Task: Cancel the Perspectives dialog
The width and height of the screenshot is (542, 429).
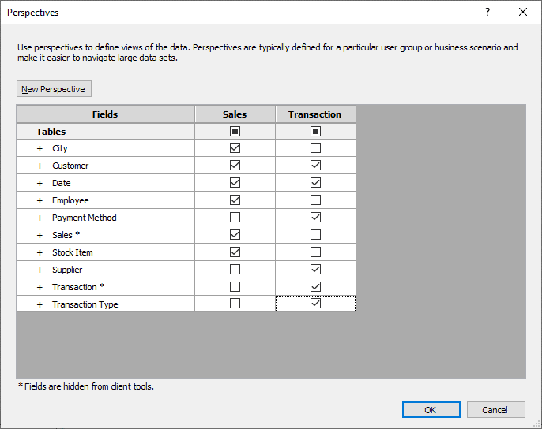Action: 495,410
